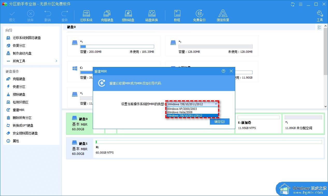Image resolution: width=328 pixels, height=196 pixels.
Task: Toggle the disk list view mode icon
Action: tap(319, 27)
